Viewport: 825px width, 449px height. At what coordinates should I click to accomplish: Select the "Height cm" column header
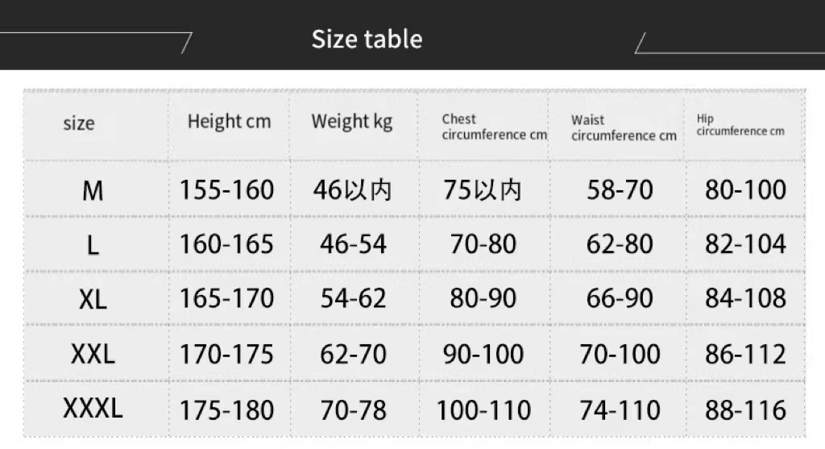pyautogui.click(x=229, y=122)
